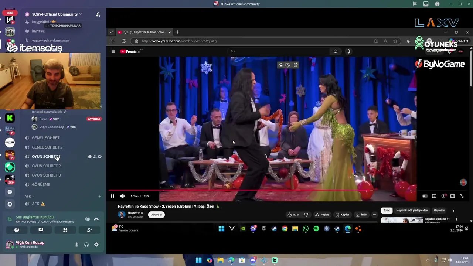The image size is (473, 266).
Task: Open the Discord activities button
Action: [65, 230]
